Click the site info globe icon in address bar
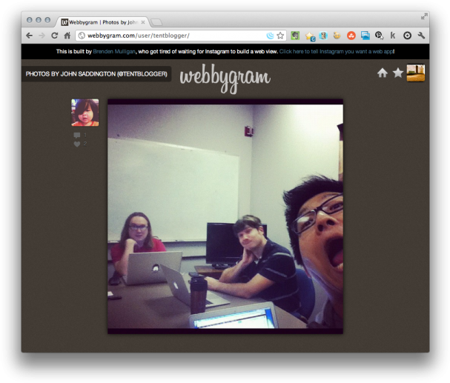Image resolution: width=450 pixels, height=383 pixels. click(x=82, y=36)
